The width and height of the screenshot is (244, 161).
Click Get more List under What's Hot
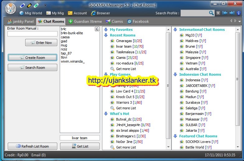(x=126, y=147)
